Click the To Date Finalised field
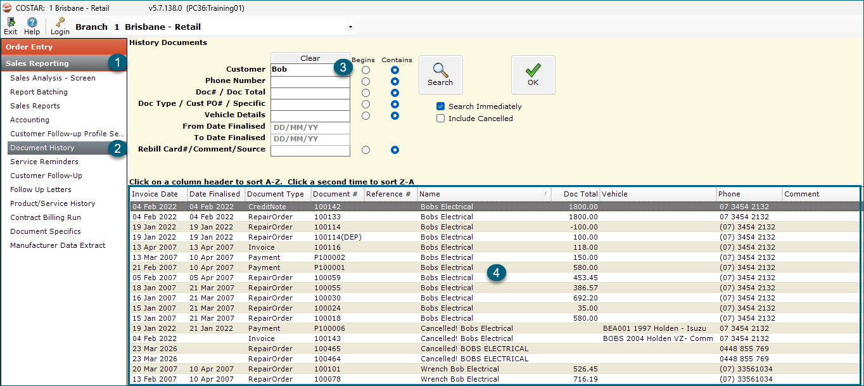This screenshot has height=386, width=864. (310, 139)
